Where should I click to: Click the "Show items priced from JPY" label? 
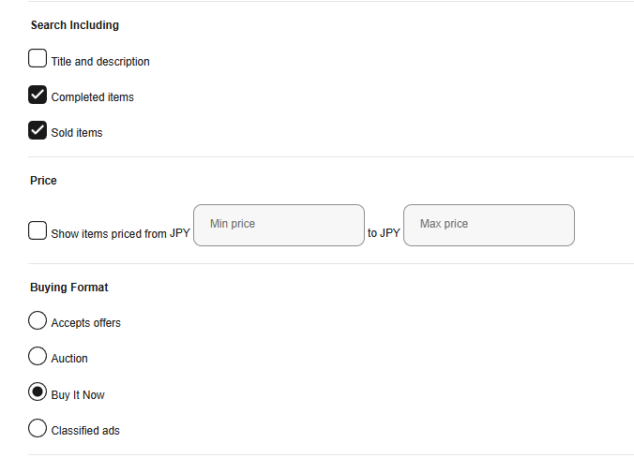(x=120, y=234)
